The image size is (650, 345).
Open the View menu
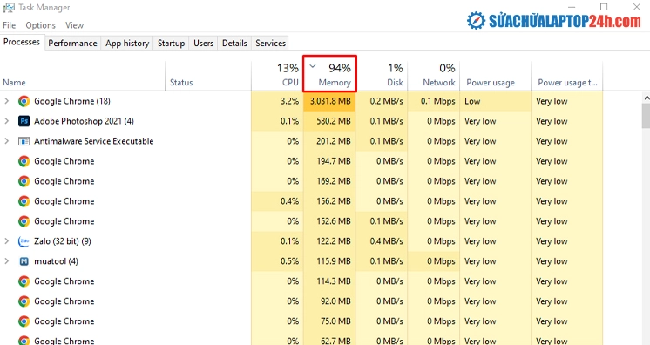pyautogui.click(x=74, y=25)
